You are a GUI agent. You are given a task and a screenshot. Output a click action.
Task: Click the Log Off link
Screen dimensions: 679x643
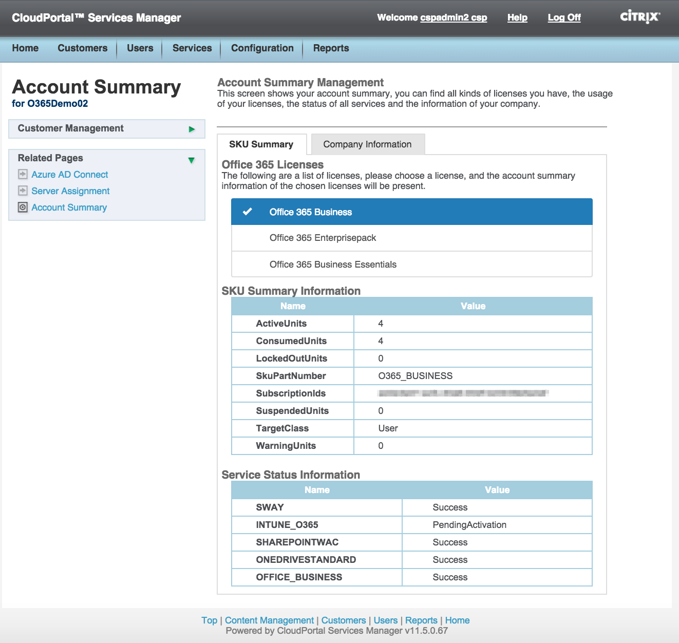click(564, 17)
